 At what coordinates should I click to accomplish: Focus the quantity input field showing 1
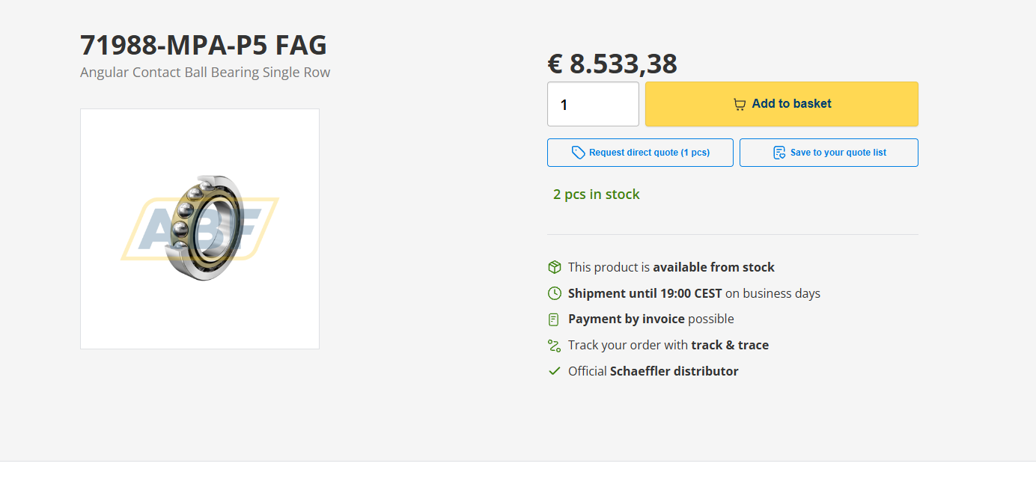point(593,104)
